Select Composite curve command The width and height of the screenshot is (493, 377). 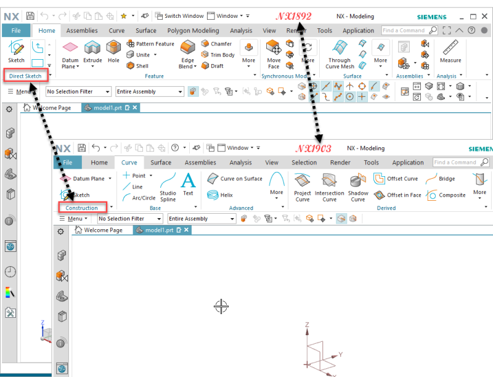point(446,195)
